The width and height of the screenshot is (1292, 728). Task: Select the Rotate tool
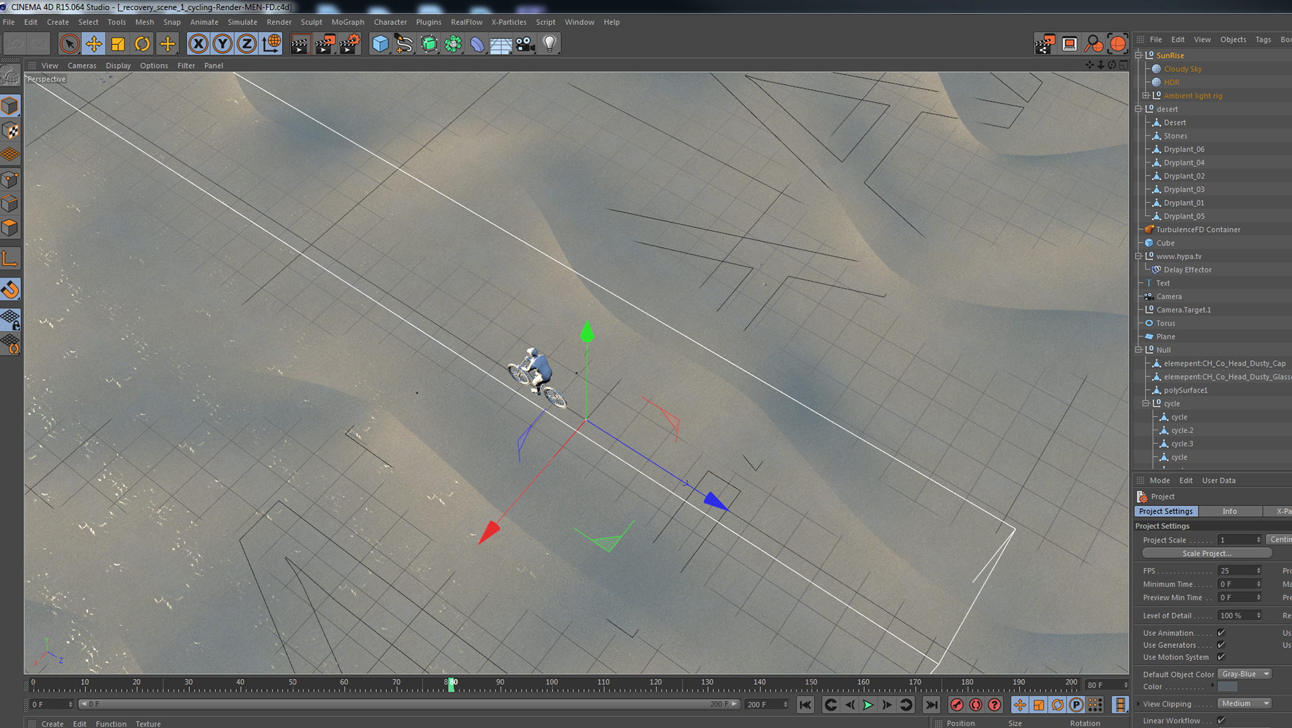coord(142,44)
